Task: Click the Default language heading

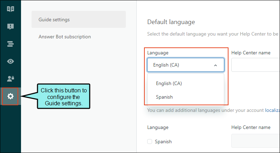Action: [x=171, y=22]
